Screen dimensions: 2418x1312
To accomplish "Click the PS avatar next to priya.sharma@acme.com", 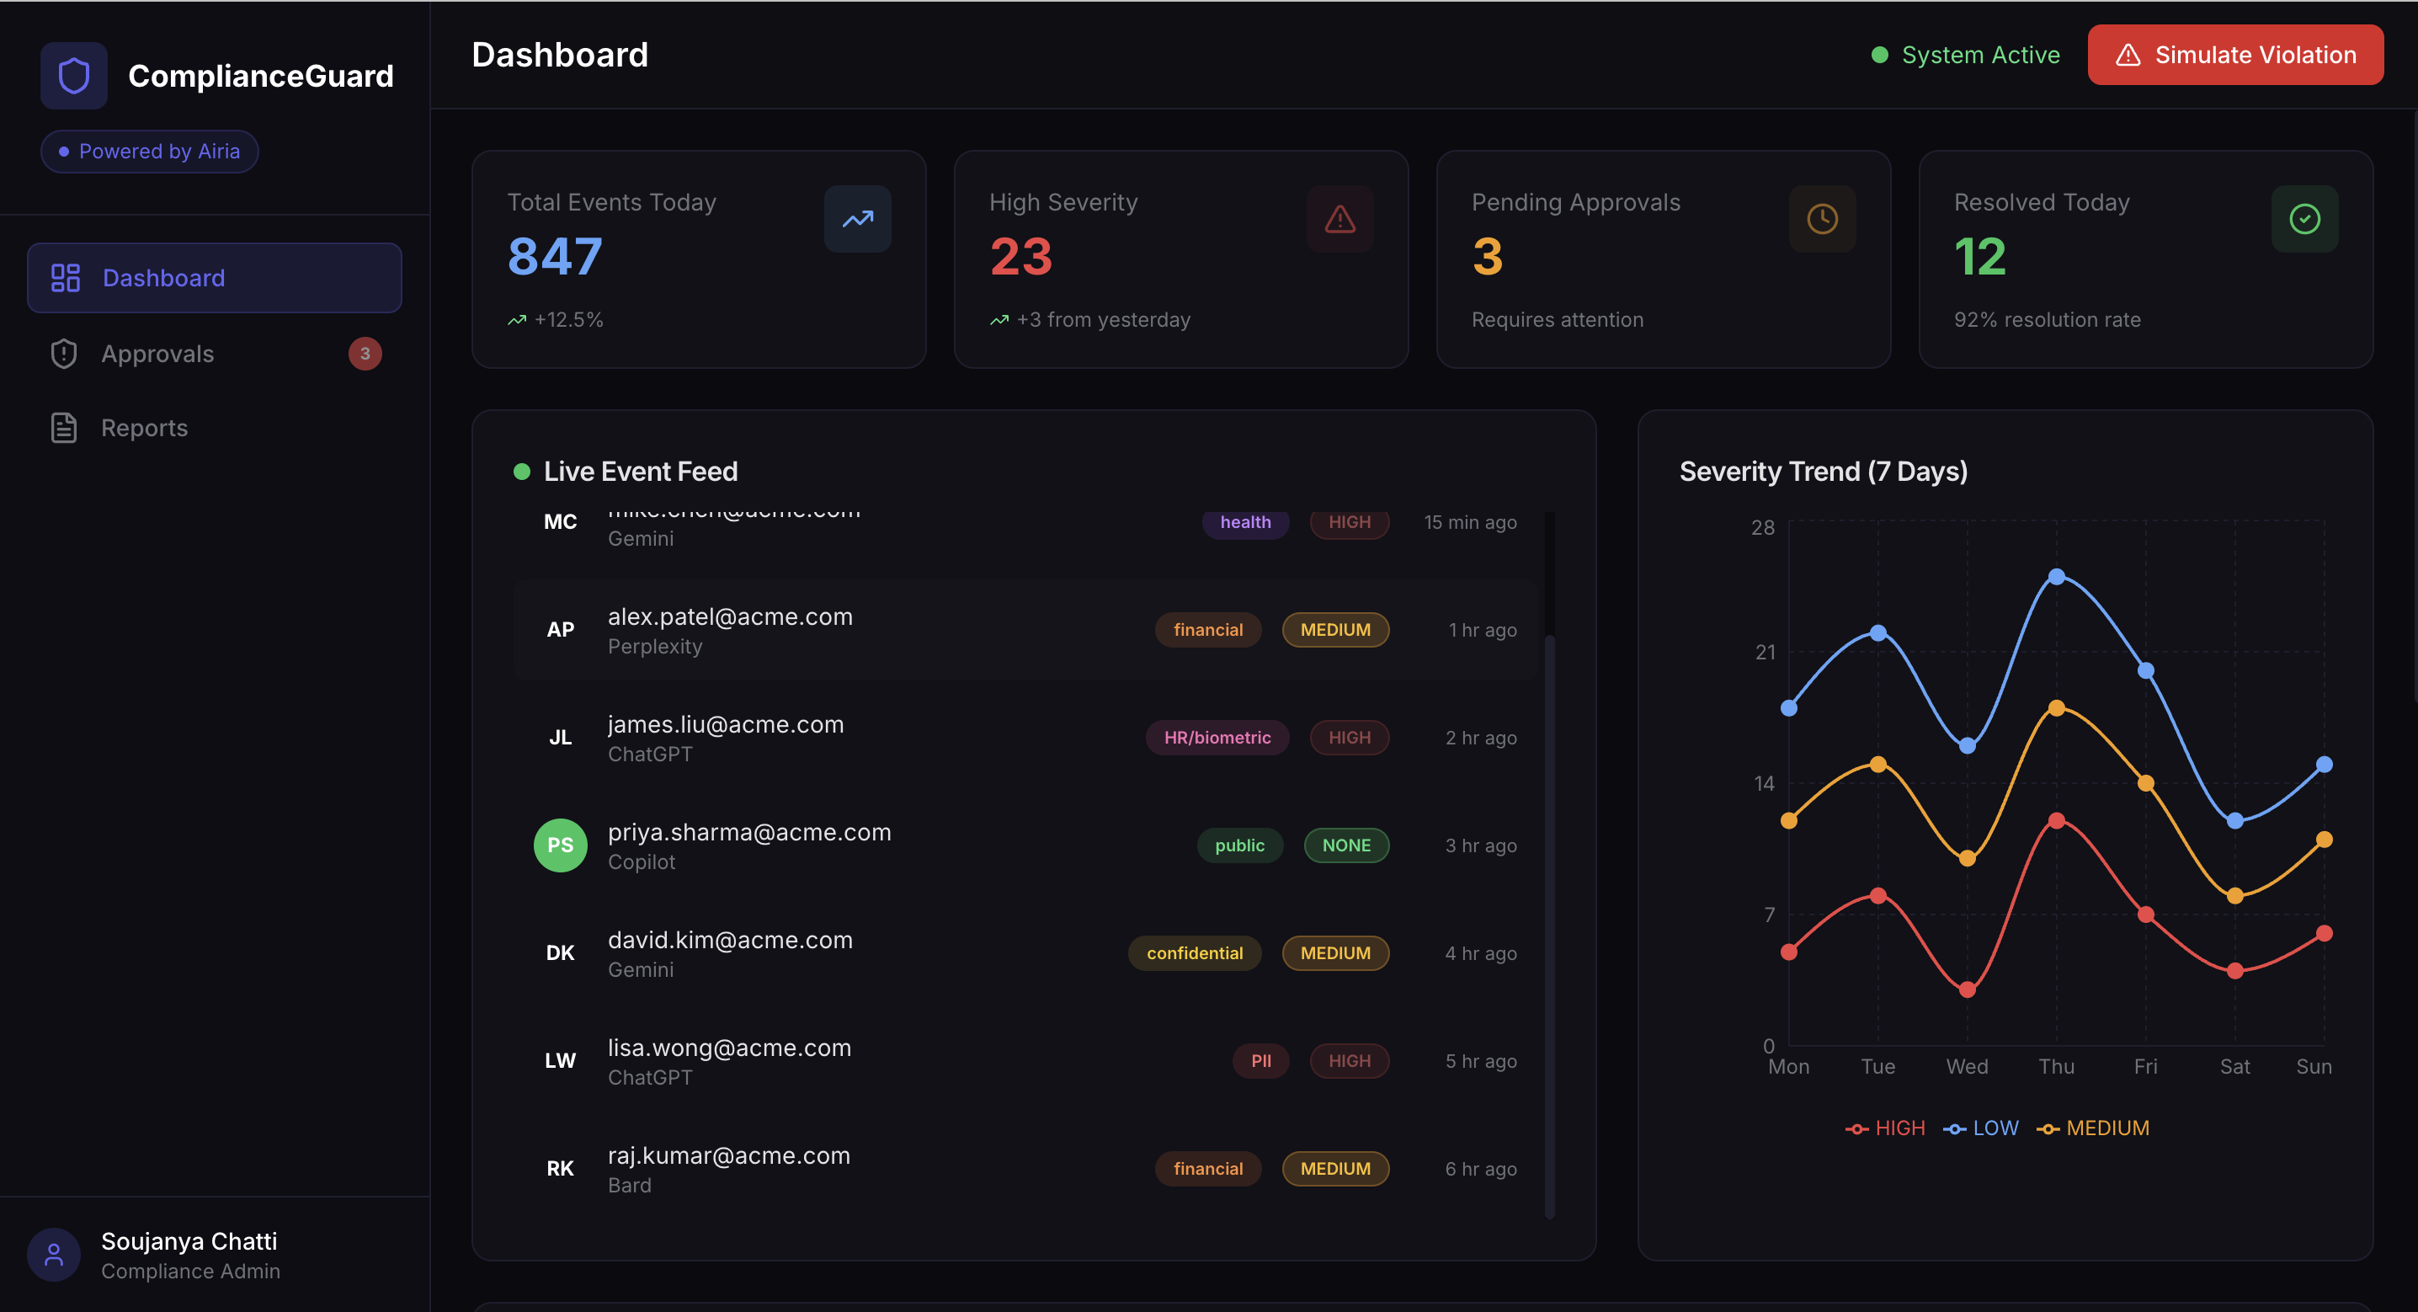I will (561, 845).
